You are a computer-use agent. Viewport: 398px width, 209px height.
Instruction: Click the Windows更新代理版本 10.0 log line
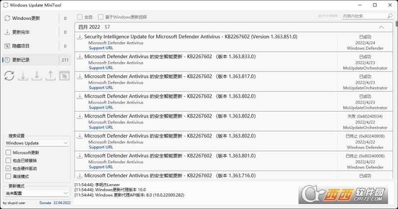[x=110, y=190]
